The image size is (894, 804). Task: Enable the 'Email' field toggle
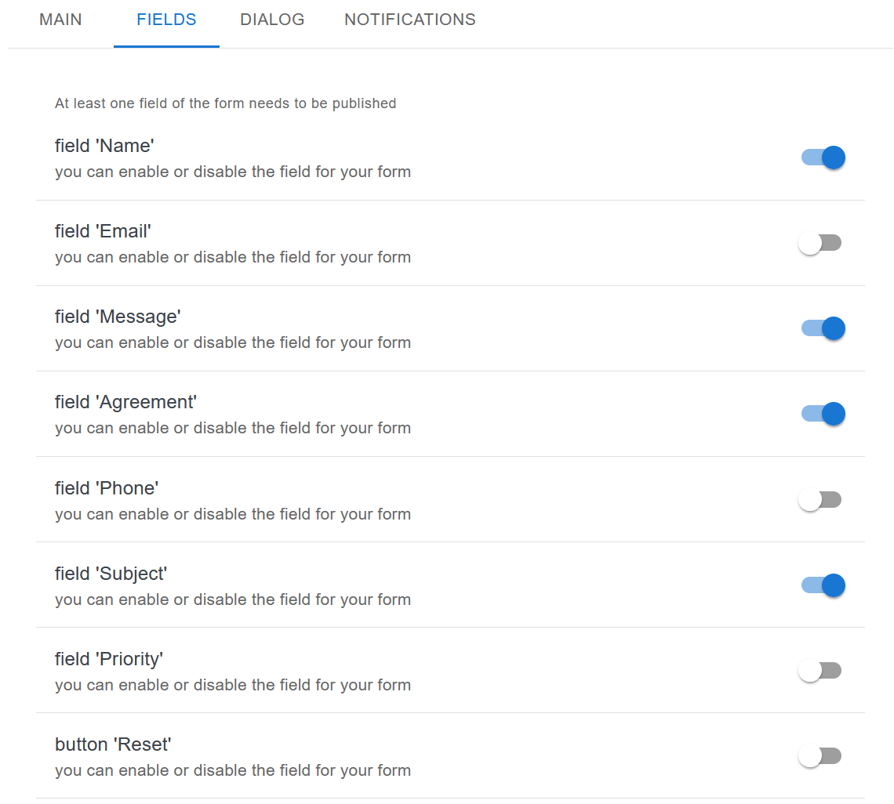[819, 243]
